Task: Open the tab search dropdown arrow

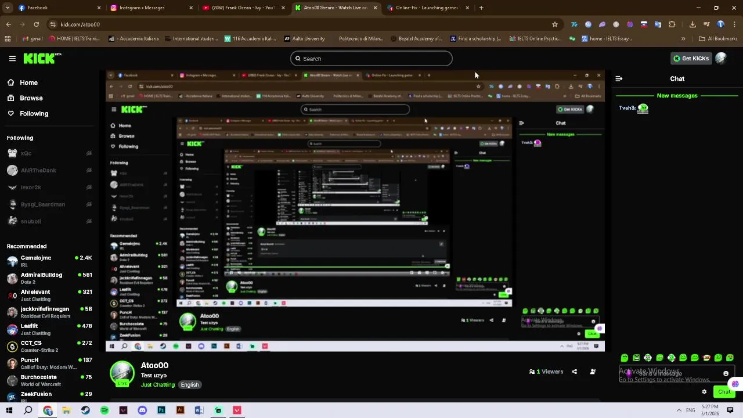Action: pos(8,8)
